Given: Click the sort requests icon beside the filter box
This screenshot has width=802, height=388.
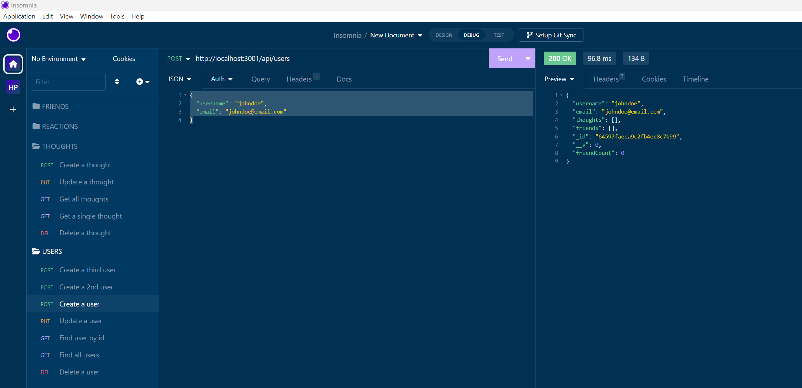Looking at the screenshot, I should (x=117, y=82).
